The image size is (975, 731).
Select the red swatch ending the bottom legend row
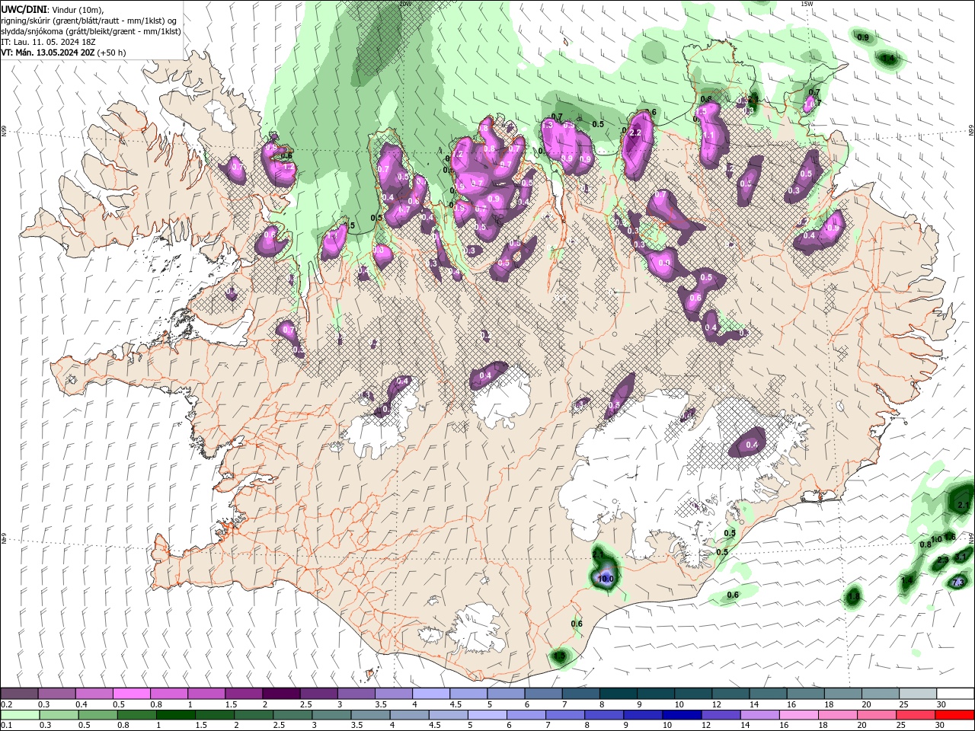coord(954,715)
